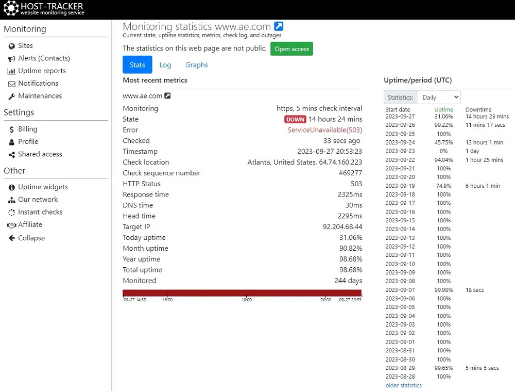Go to Uptime reports
This screenshot has width=515, height=391.
(x=42, y=71)
